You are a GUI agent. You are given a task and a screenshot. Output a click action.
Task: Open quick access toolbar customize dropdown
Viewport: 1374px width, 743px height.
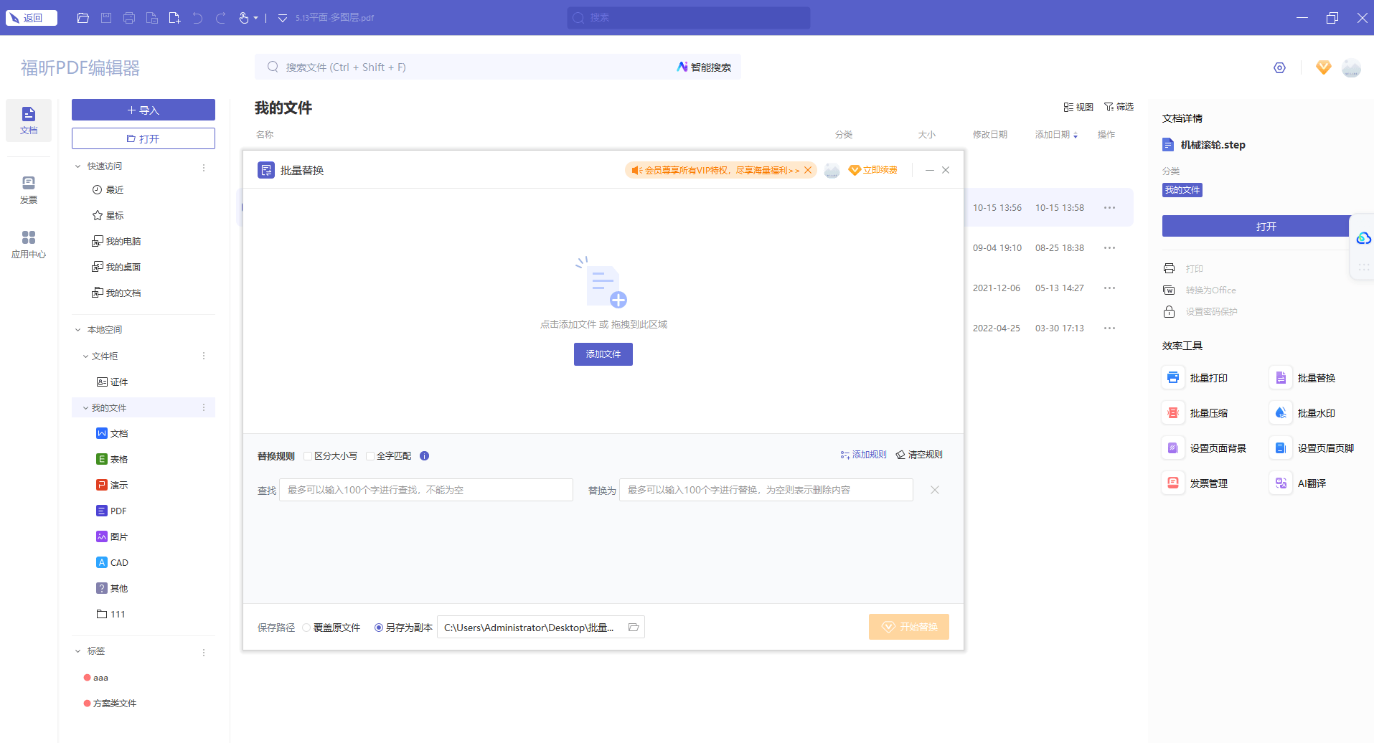tap(283, 18)
